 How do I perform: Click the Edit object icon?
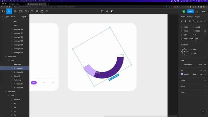(x=102, y=11)
